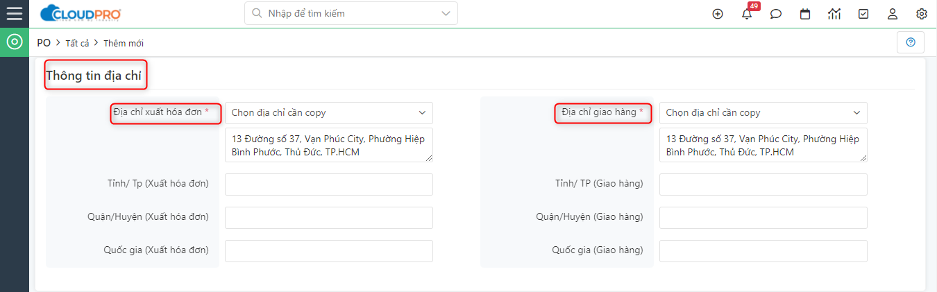
Task: Go to PO module breadcrumb
Action: point(44,43)
